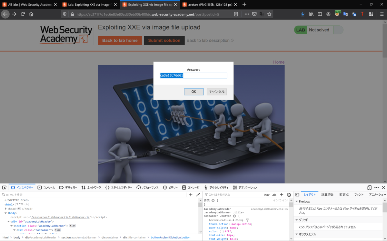The image size is (387, 241).
Task: Show more sidebar tabs dropdown arrow
Action: (385, 195)
